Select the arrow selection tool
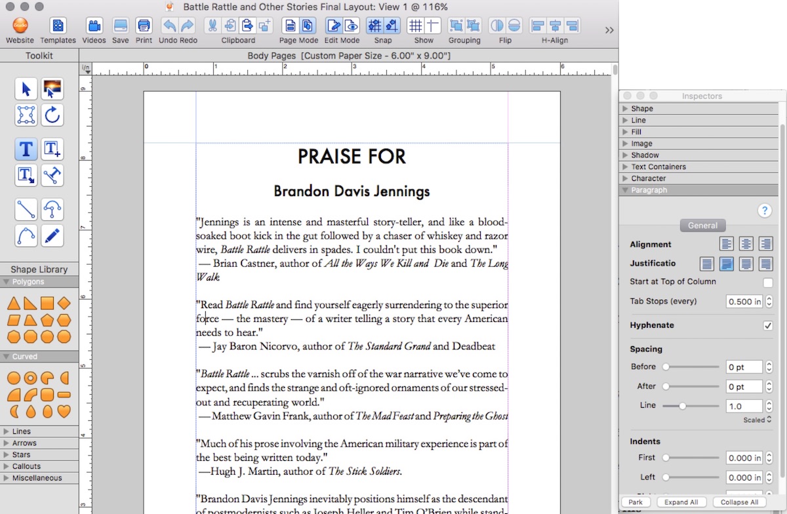Image resolution: width=787 pixels, height=514 pixels. pos(26,89)
